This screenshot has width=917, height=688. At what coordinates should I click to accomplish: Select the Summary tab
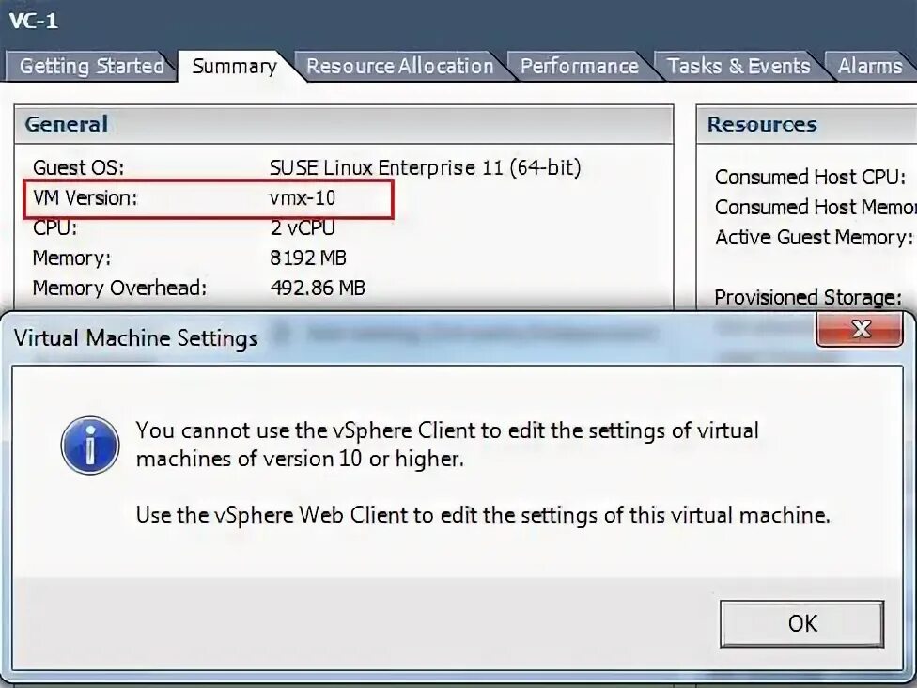[x=234, y=66]
